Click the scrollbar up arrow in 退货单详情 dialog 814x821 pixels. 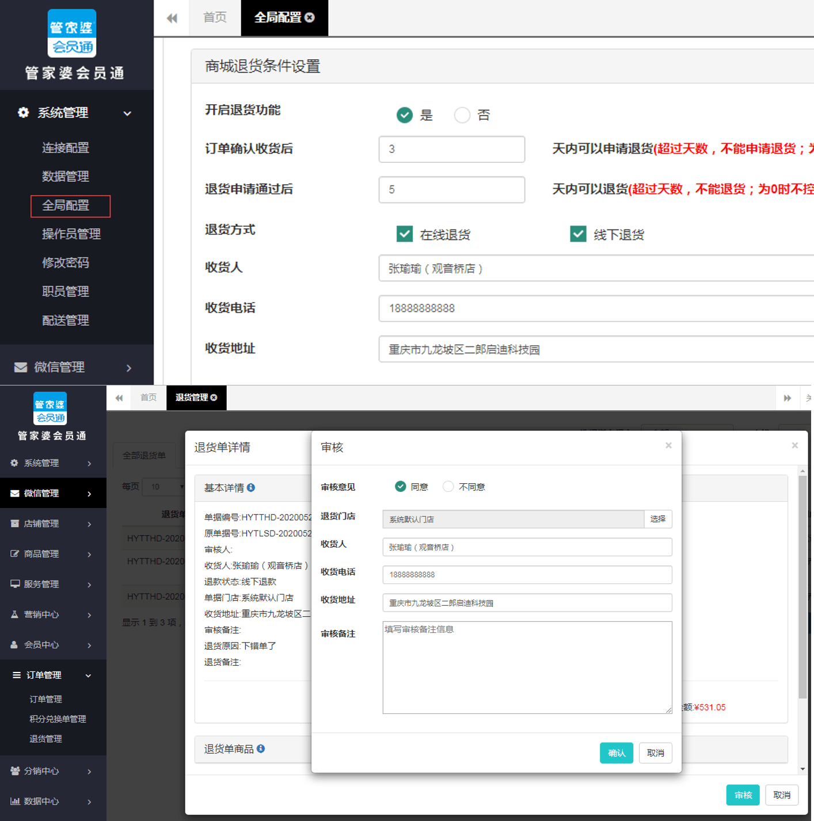[x=802, y=471]
